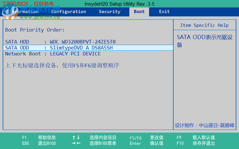Click the 选择BIOS菜单 footer text

[103, 143]
